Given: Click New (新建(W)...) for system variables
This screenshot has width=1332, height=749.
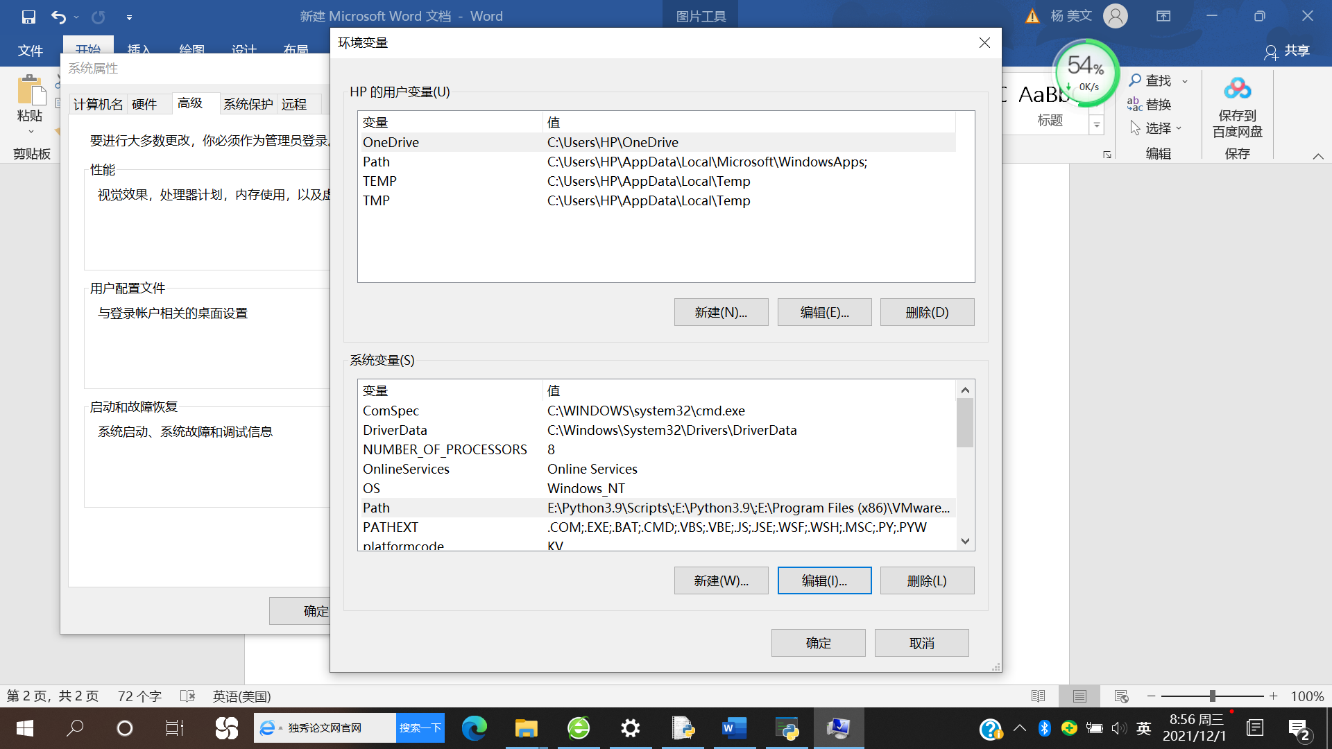Looking at the screenshot, I should [x=721, y=580].
